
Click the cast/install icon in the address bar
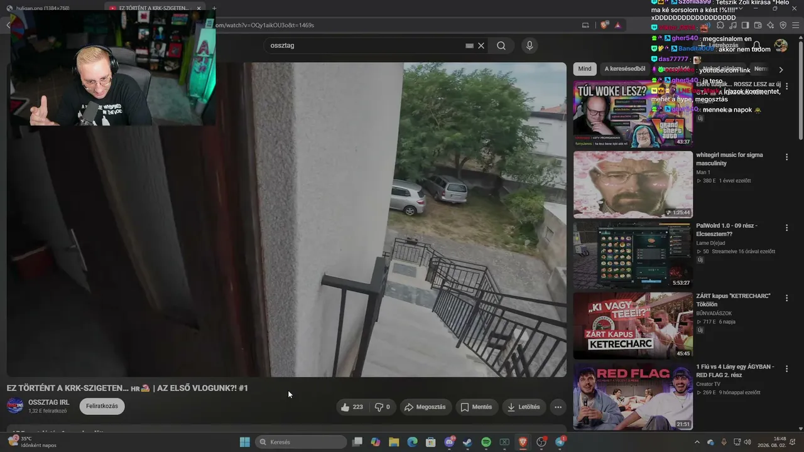coord(585,25)
